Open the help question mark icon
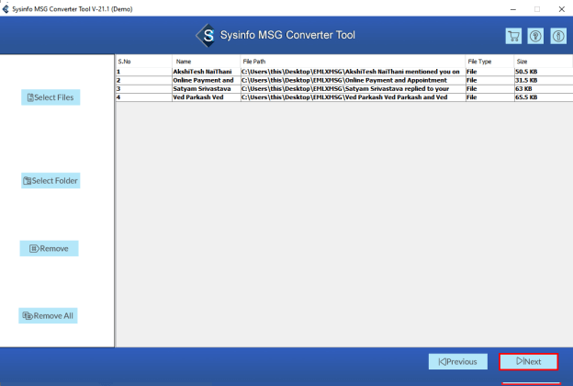 (x=535, y=36)
